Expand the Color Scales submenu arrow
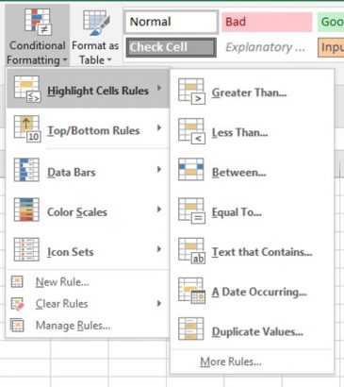This screenshot has width=344, height=387. pos(159,210)
